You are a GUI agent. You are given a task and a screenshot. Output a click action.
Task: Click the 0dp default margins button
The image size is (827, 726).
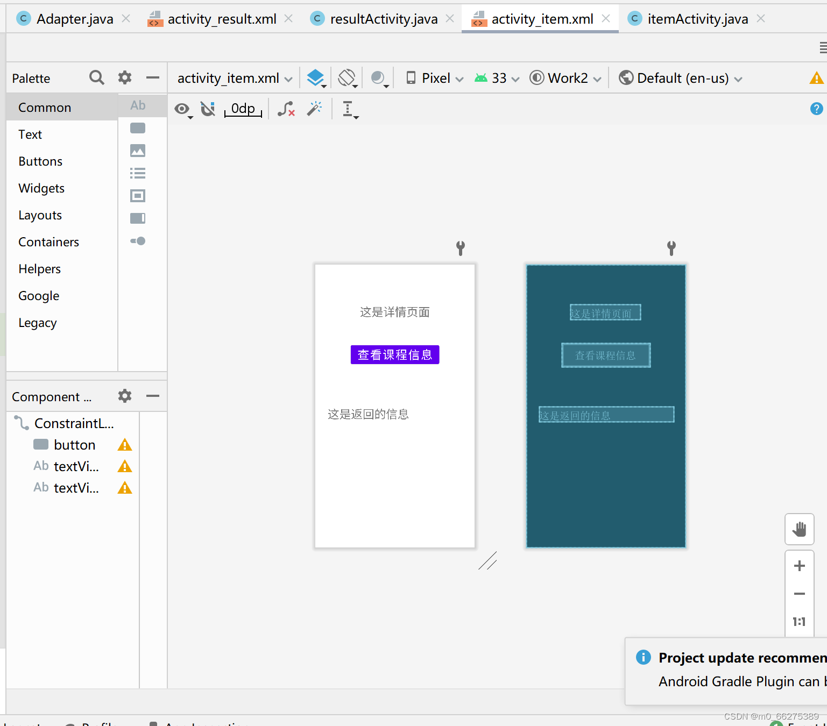pos(243,108)
